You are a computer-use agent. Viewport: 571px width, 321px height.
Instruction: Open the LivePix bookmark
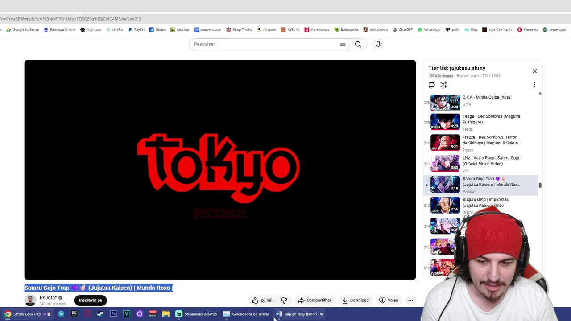click(x=114, y=30)
